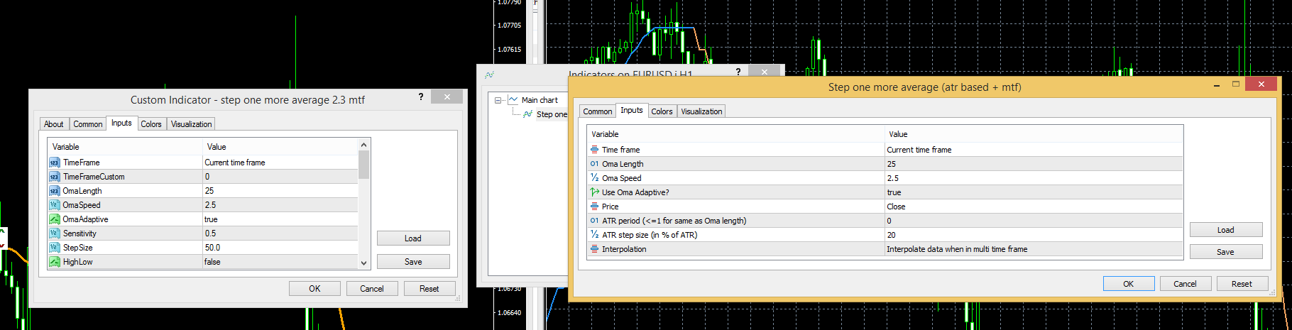This screenshot has width=1292, height=330.
Task: Edit StepSize value 50.0
Action: point(280,248)
